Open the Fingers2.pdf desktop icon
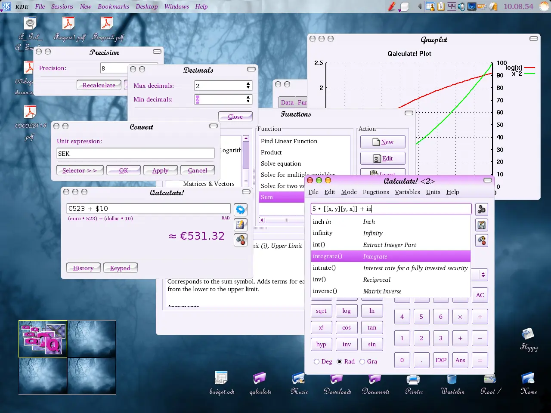Screen dimensions: 551x413 [107, 28]
